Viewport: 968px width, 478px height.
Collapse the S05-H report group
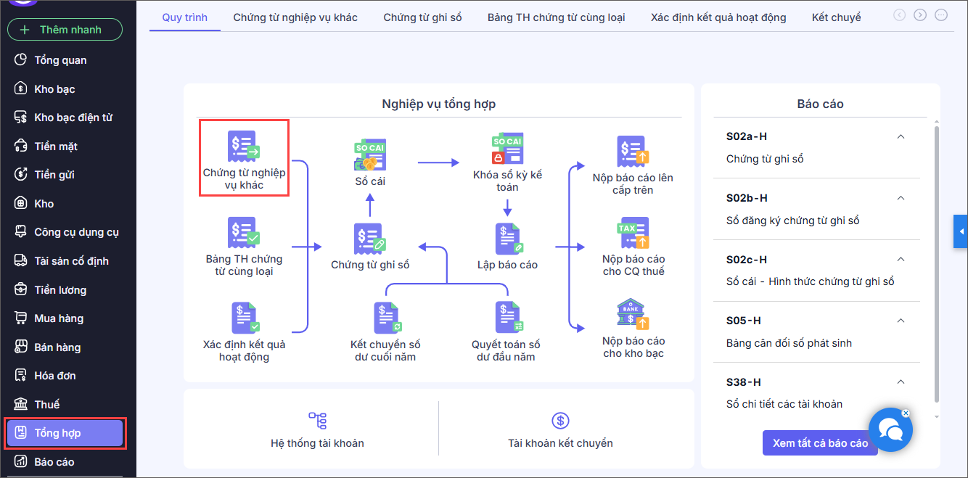click(x=901, y=321)
